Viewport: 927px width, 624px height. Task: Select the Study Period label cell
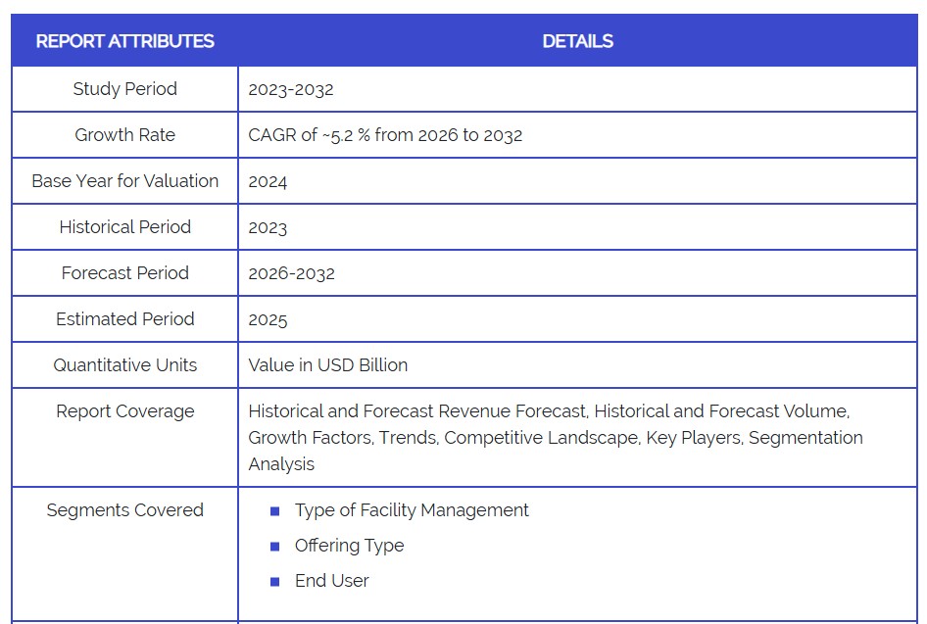point(124,89)
